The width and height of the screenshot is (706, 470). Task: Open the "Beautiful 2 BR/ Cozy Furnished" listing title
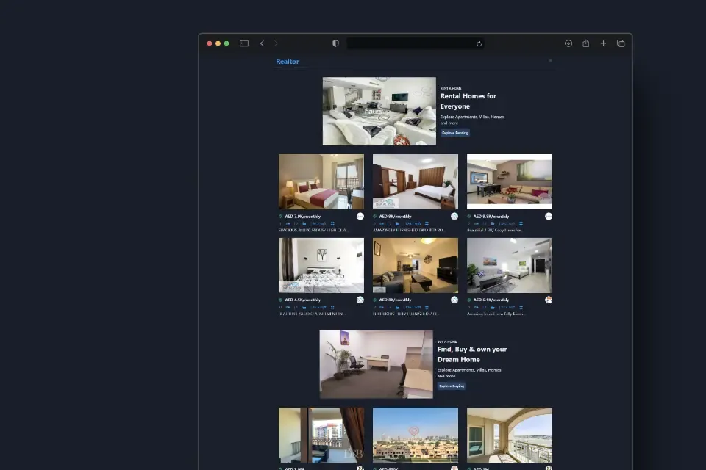pos(495,231)
